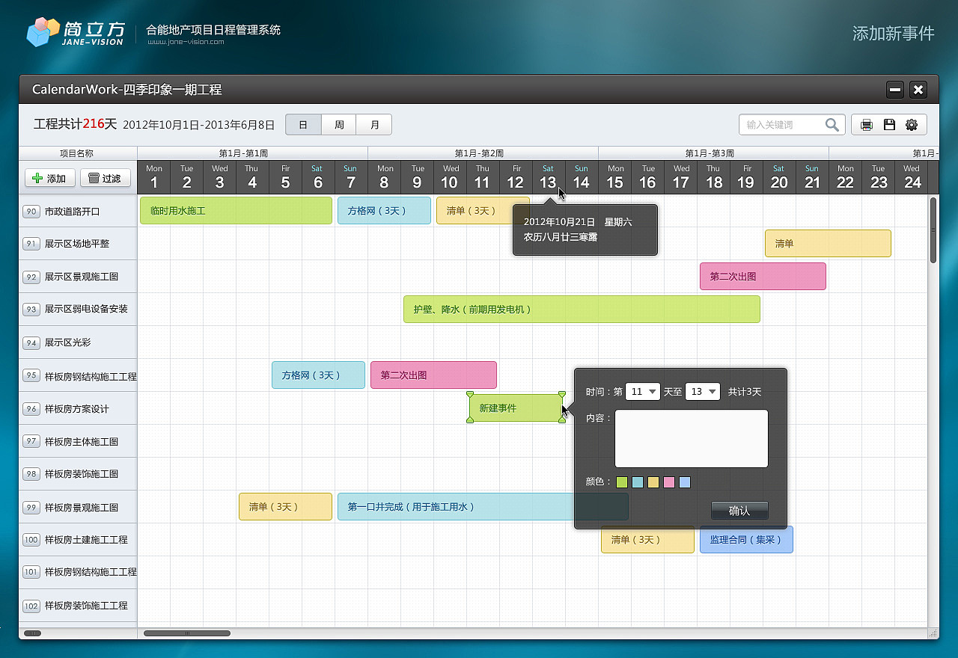The height and width of the screenshot is (658, 958).
Task: Select 清单（3天）bar in row 100
Action: tap(647, 539)
